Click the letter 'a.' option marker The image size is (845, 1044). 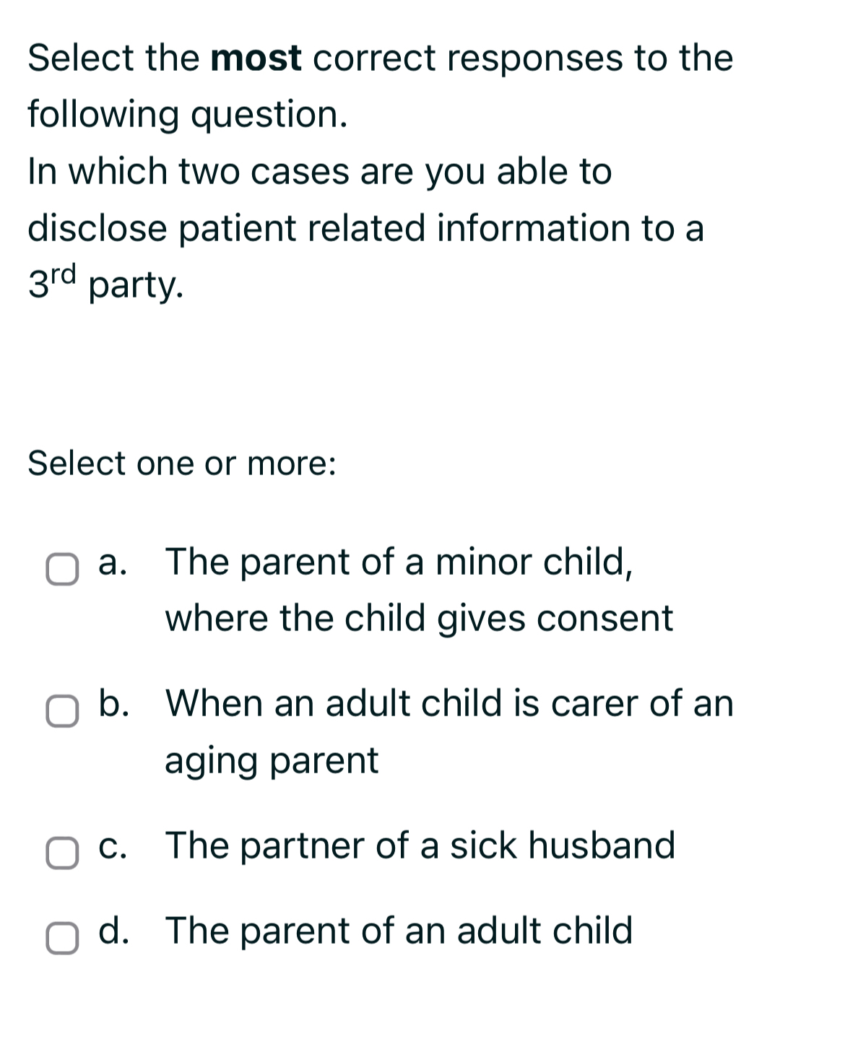[x=113, y=562]
